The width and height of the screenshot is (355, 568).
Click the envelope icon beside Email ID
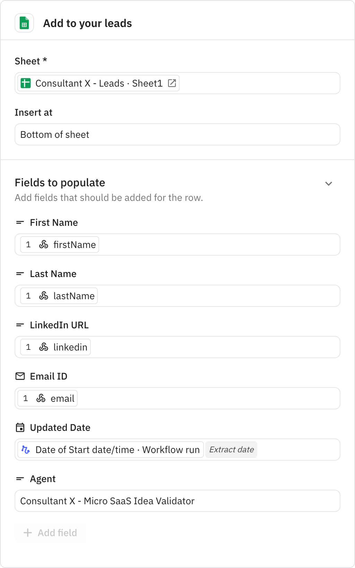pos(20,376)
